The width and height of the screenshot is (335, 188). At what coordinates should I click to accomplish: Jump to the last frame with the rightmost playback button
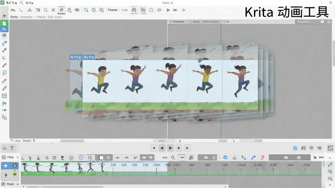pyautogui.click(x=187, y=148)
